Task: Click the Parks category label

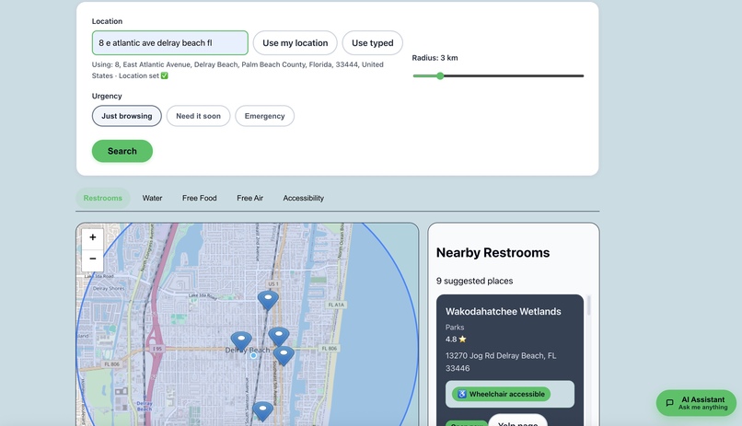Action: [x=455, y=328]
